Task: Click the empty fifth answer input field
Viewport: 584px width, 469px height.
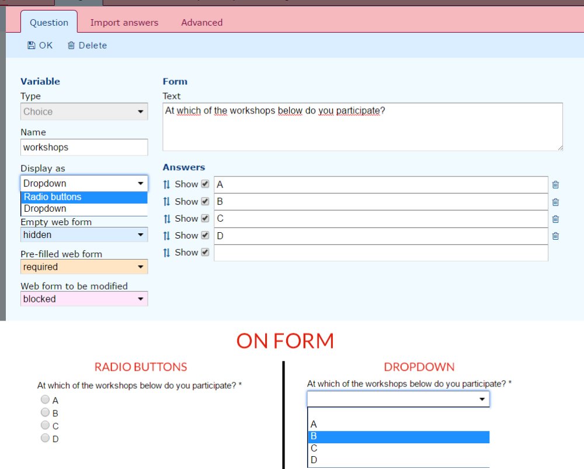Action: (381, 253)
